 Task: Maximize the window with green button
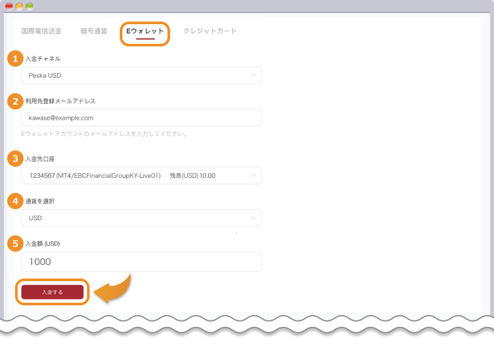click(29, 6)
